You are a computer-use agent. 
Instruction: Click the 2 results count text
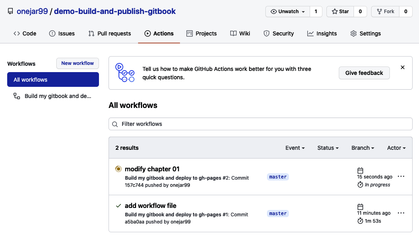coord(127,148)
